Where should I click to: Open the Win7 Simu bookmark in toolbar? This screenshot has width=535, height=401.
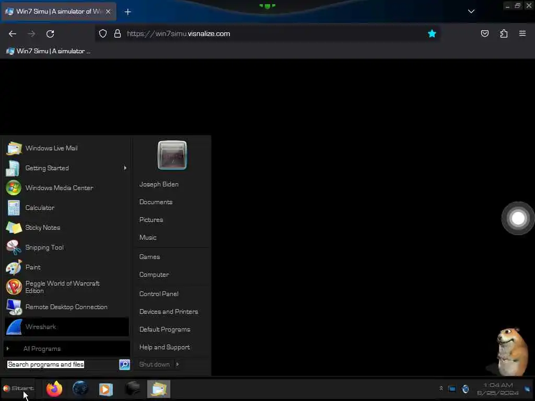(x=49, y=51)
